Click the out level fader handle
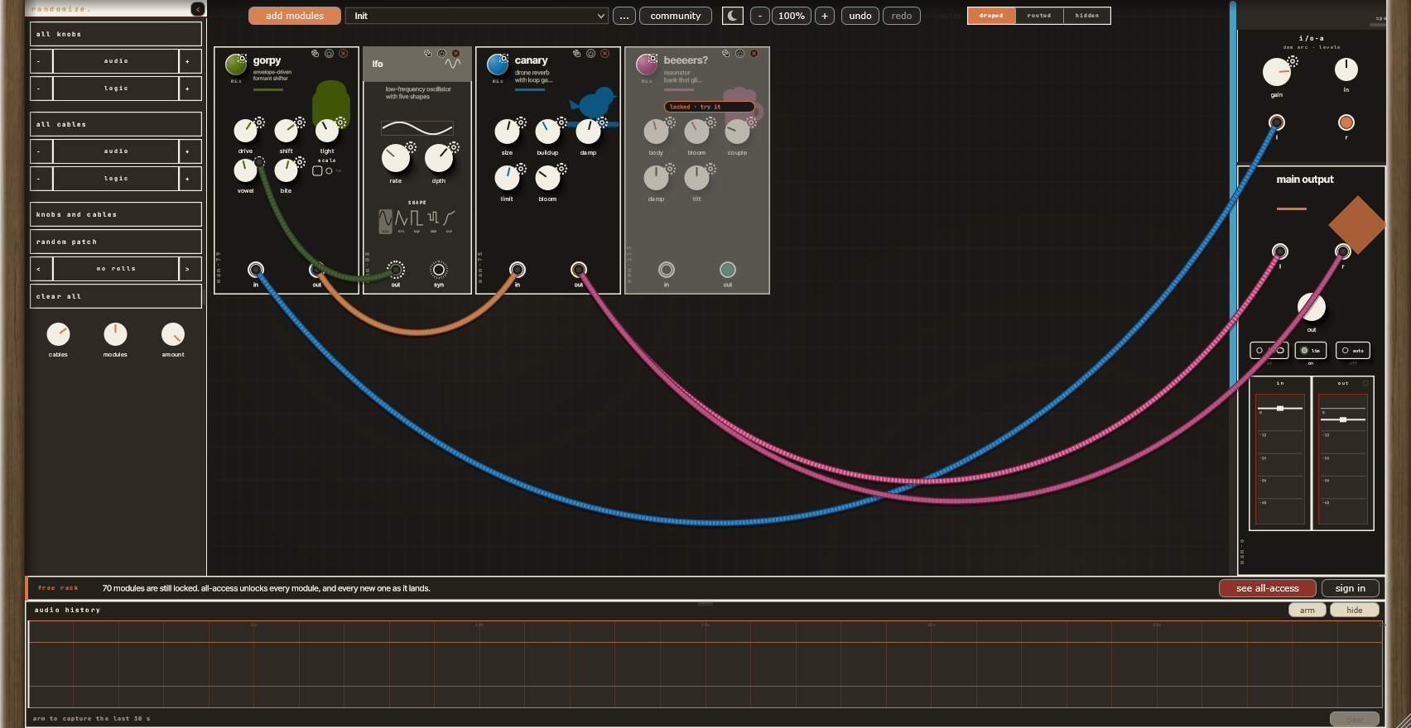 tap(1343, 419)
